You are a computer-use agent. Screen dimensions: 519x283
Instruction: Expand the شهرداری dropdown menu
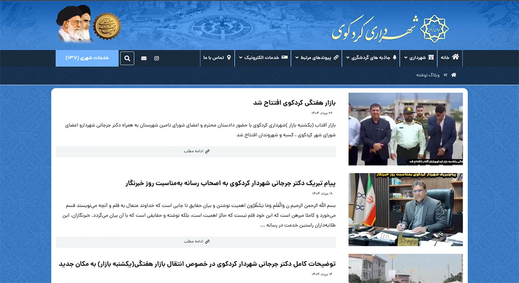[x=418, y=58]
